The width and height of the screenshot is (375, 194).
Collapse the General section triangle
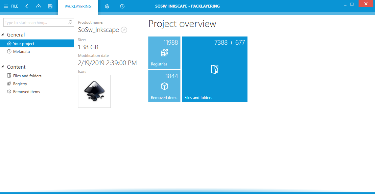(x=2, y=35)
